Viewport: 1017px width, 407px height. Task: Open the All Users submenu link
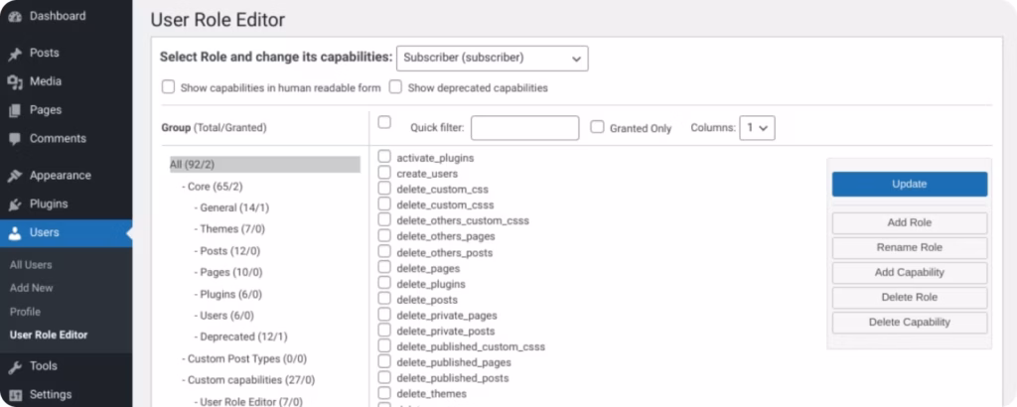[31, 265]
